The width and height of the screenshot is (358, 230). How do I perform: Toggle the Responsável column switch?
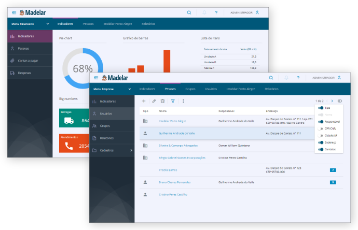(321, 122)
